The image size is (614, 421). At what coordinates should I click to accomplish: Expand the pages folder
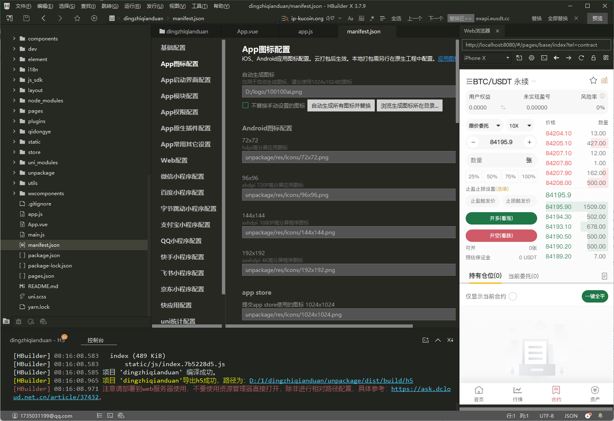[x=14, y=111]
